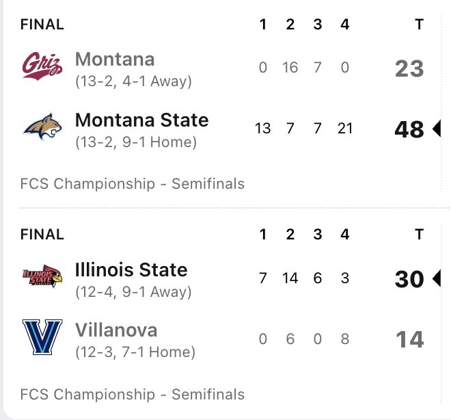This screenshot has width=451, height=420.
Task: Click FINAL status of Montana game
Action: pyautogui.click(x=42, y=25)
